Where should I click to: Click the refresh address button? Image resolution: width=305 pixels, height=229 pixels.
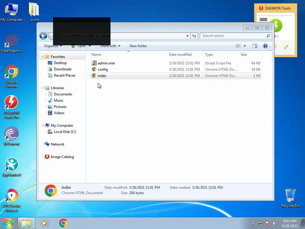[194, 36]
